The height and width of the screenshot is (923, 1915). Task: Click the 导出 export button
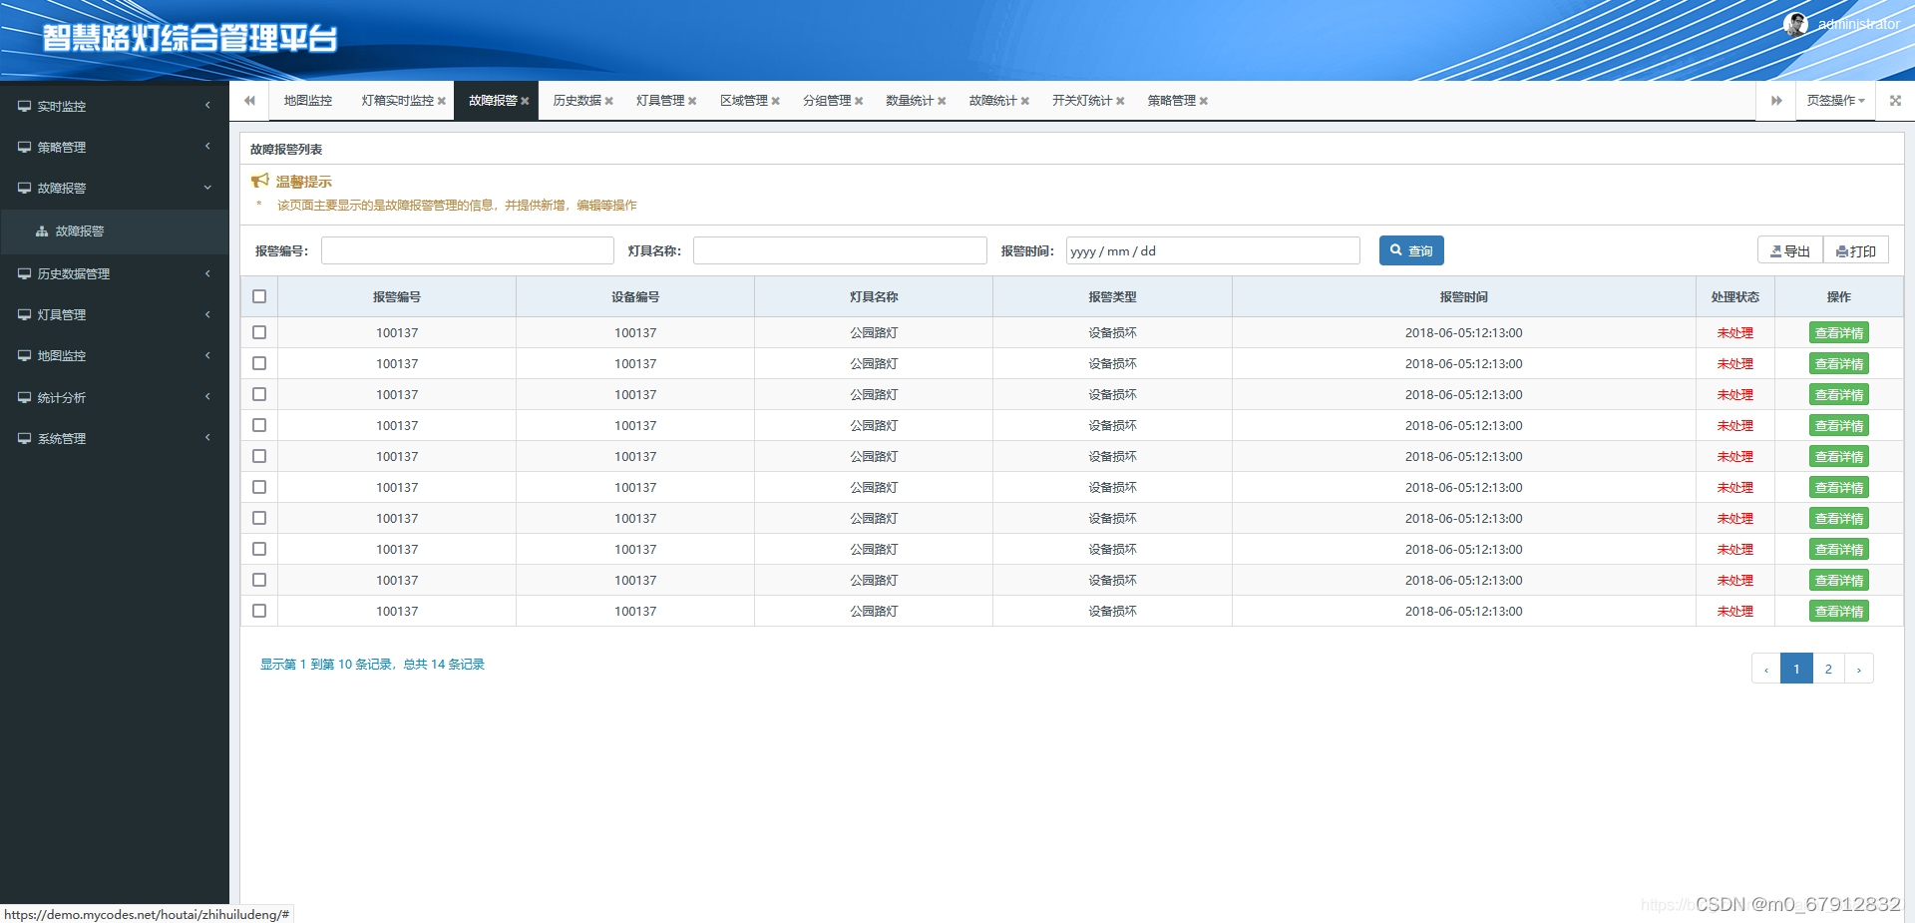click(x=1790, y=250)
